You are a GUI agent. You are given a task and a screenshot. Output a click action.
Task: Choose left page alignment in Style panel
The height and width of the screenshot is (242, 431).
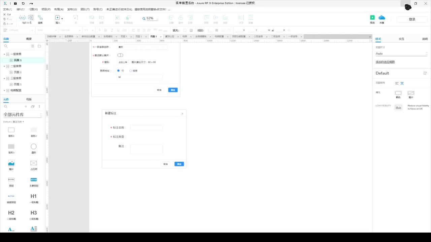point(397,83)
